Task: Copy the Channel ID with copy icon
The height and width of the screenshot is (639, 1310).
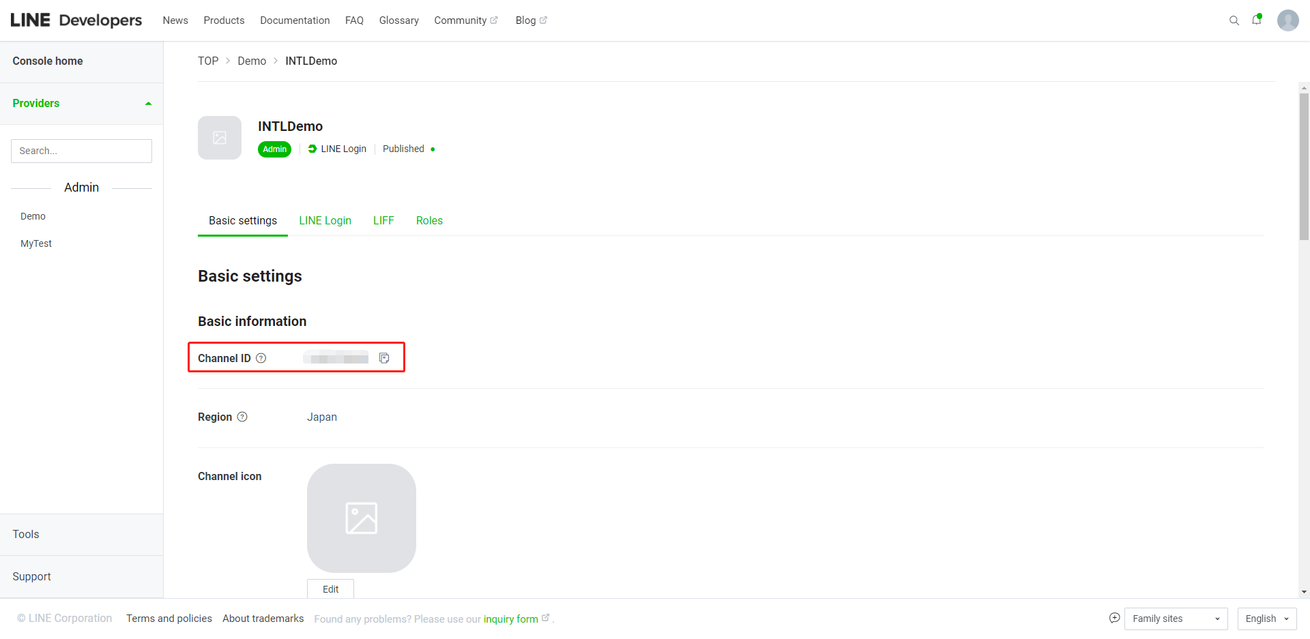Action: tap(384, 358)
